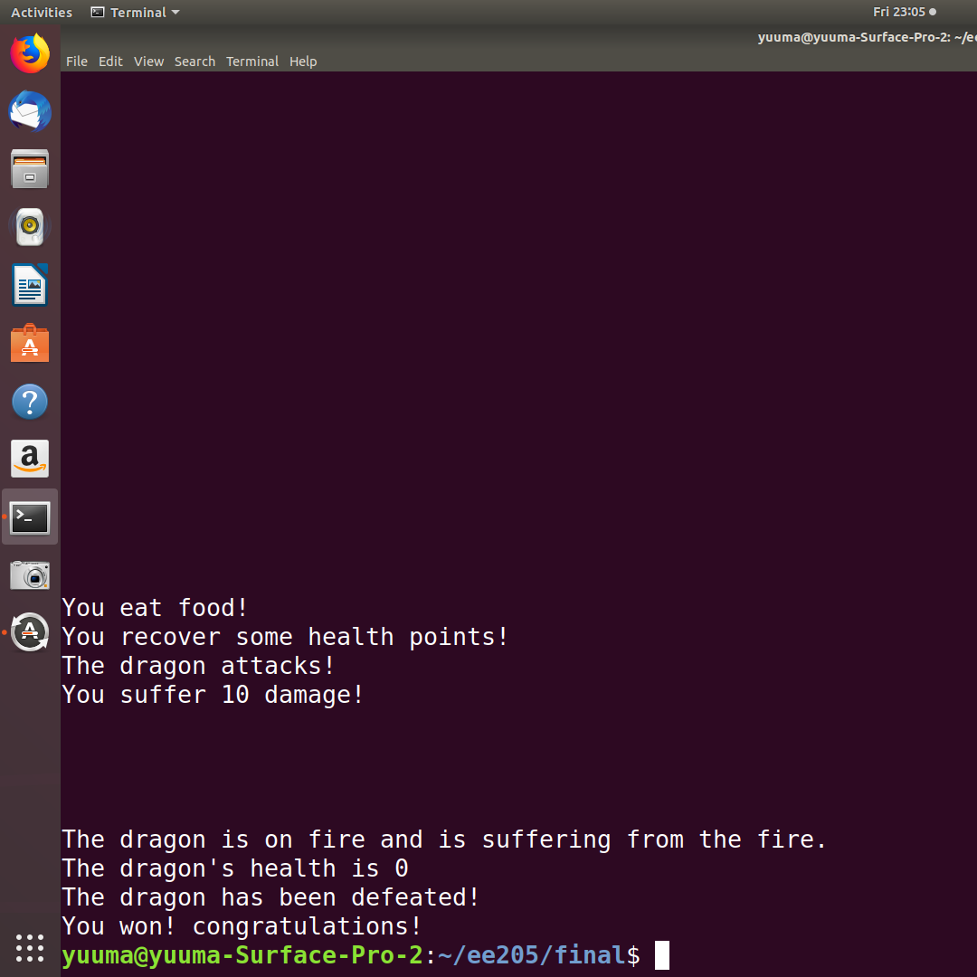Open the Terminal menu in menubar
The height and width of the screenshot is (977, 977).
[x=251, y=62]
